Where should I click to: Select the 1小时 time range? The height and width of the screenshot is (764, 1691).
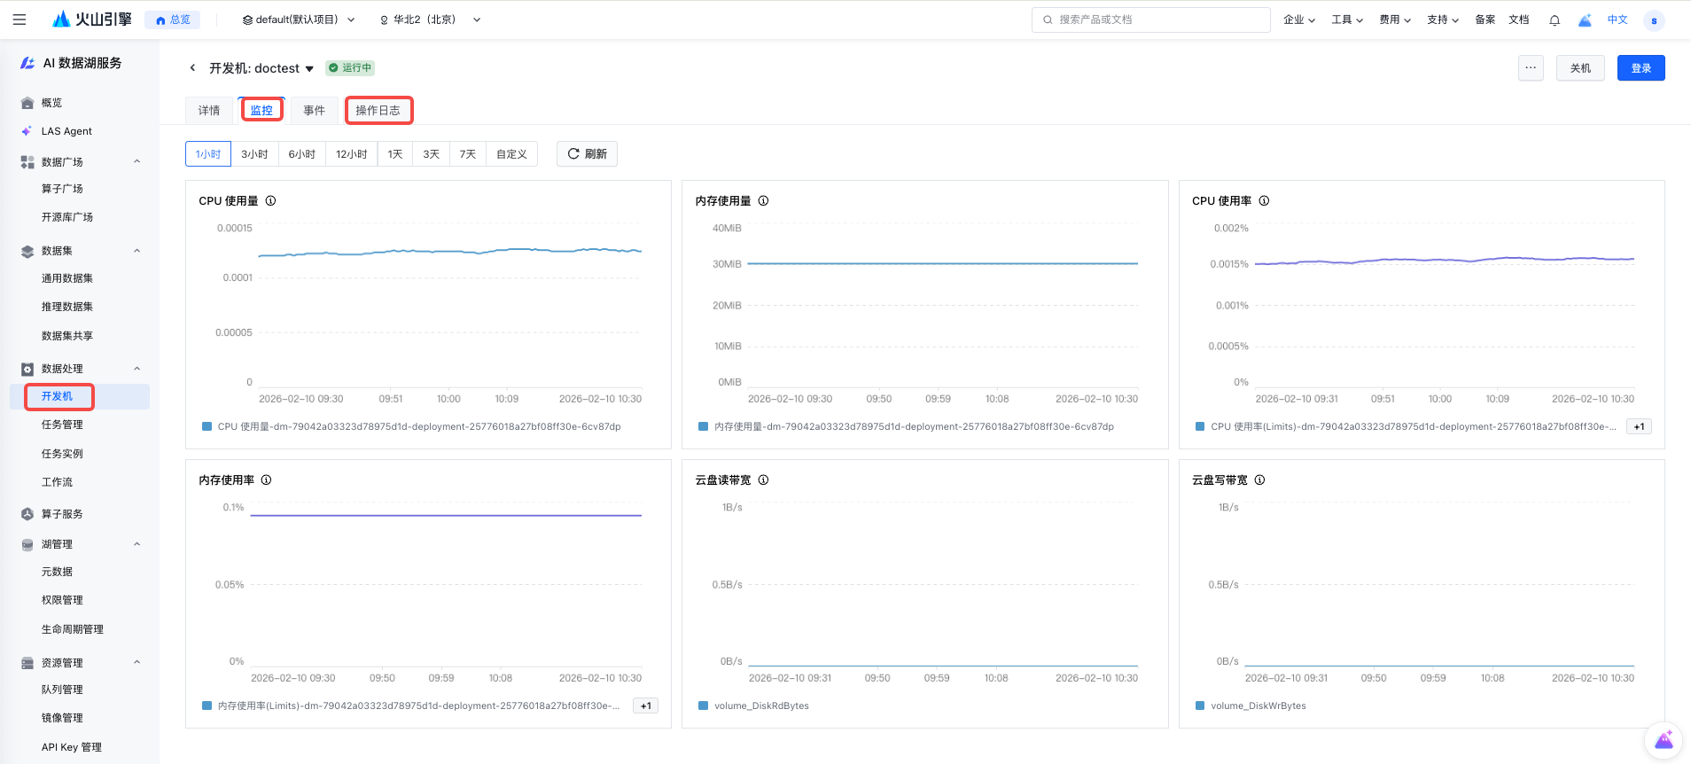point(208,154)
